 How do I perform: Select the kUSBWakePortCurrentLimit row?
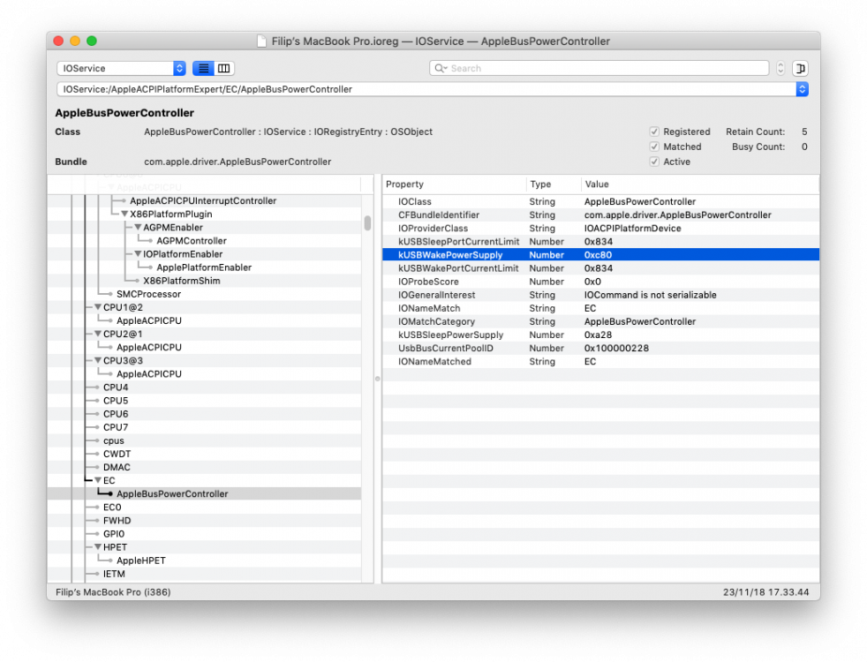[x=600, y=268]
